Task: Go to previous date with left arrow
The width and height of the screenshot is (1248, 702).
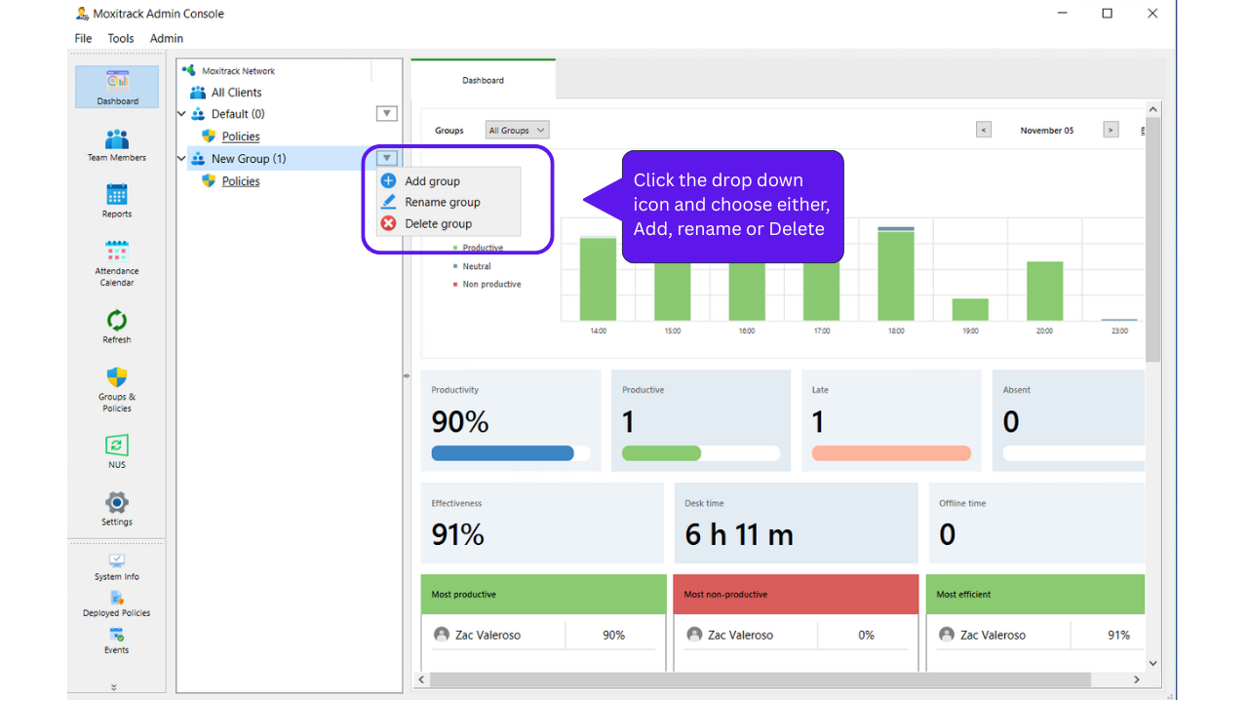Action: point(984,130)
